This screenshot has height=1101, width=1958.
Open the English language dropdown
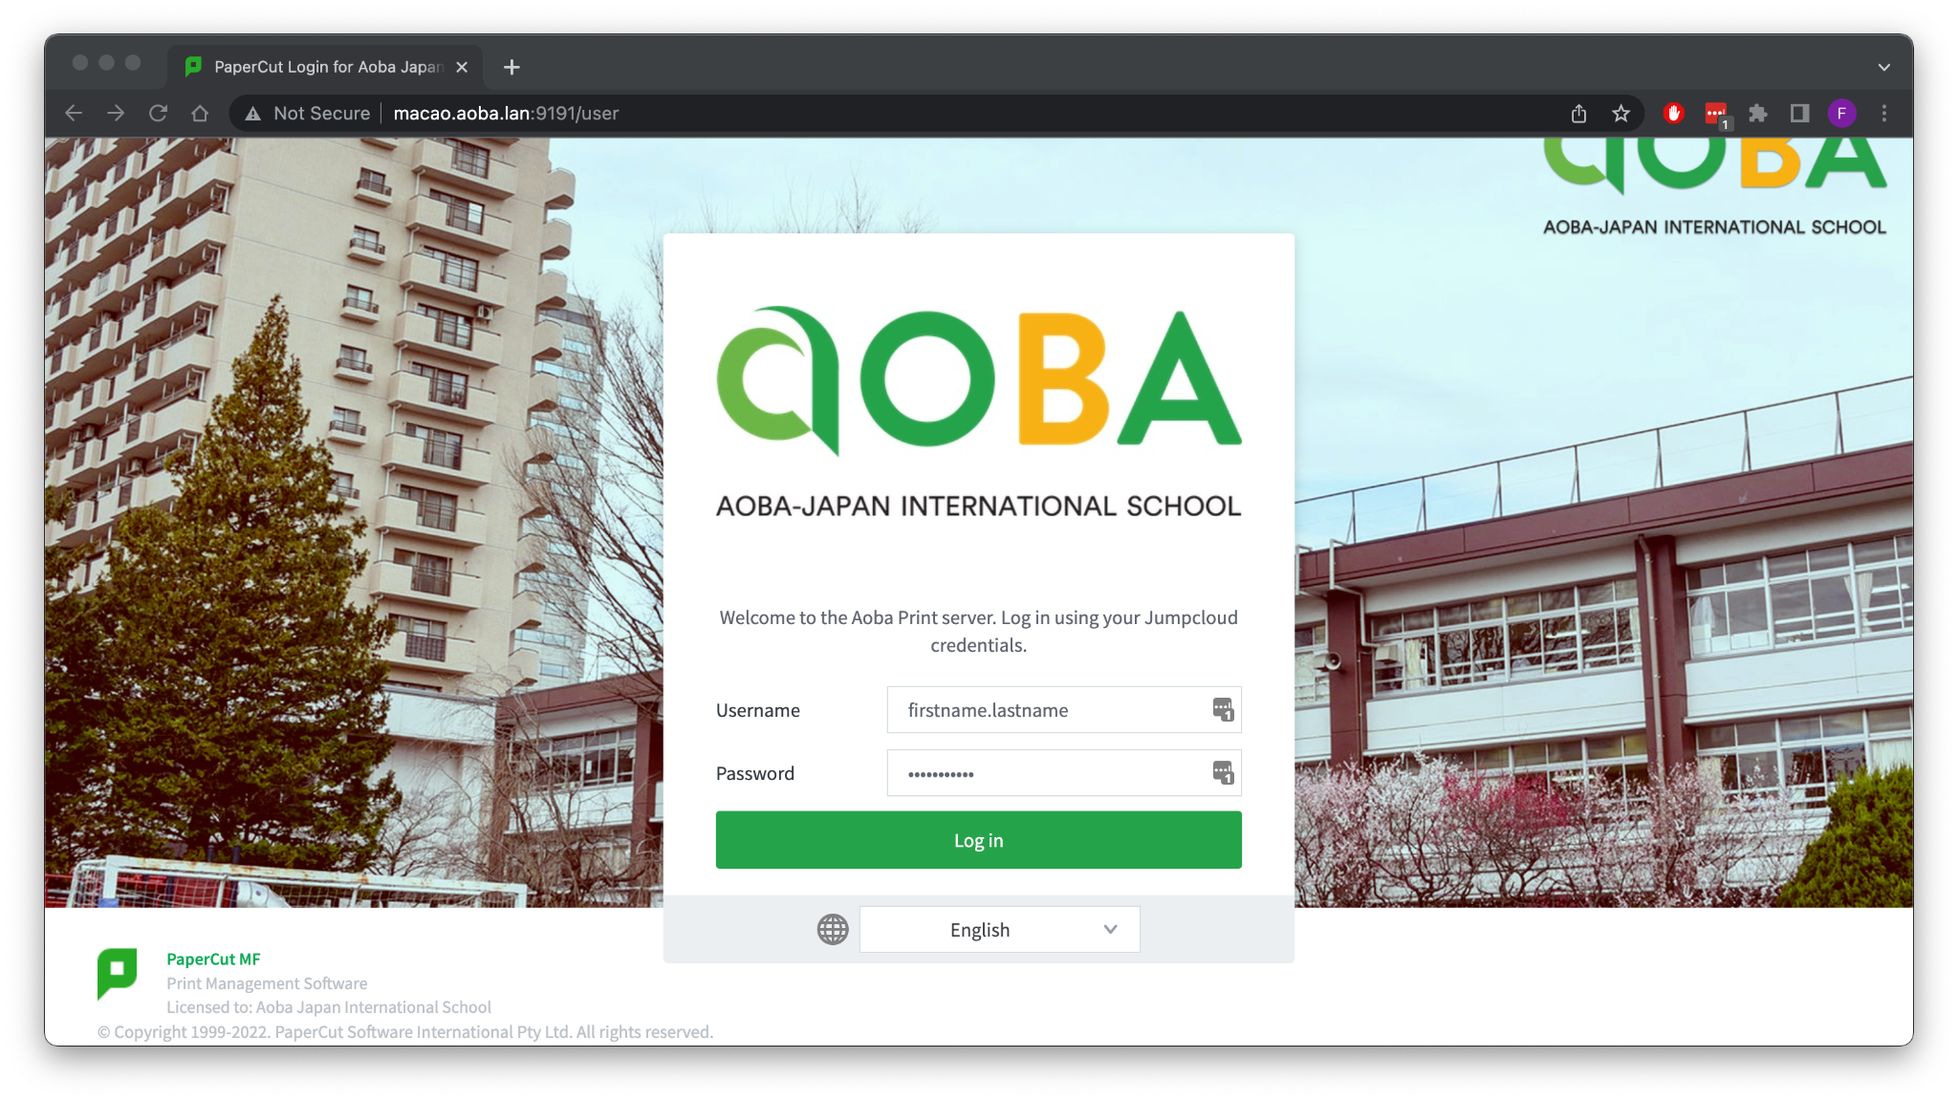999,930
